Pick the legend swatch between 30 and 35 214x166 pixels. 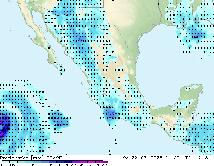(x=76, y=162)
